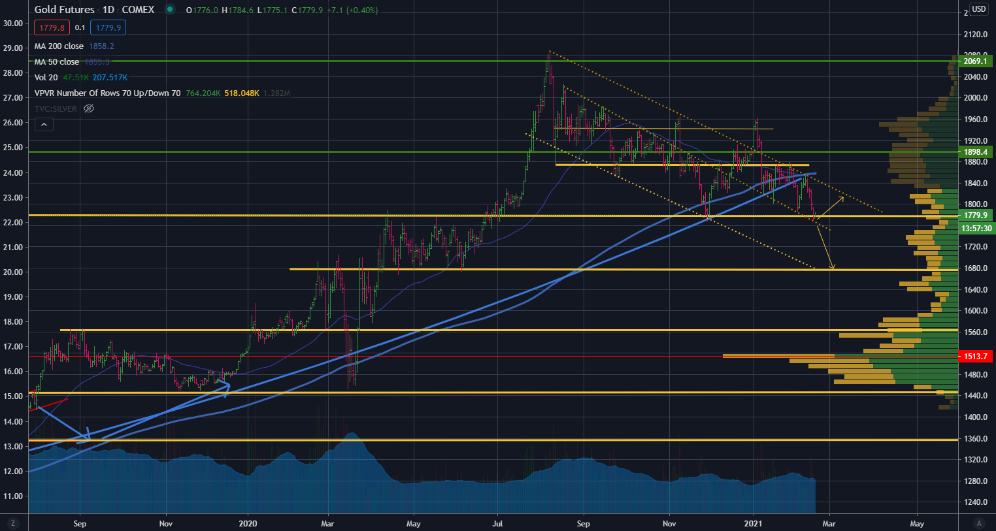996x531 pixels.
Task: Click the 207.517K volume value
Action: pyautogui.click(x=110, y=77)
